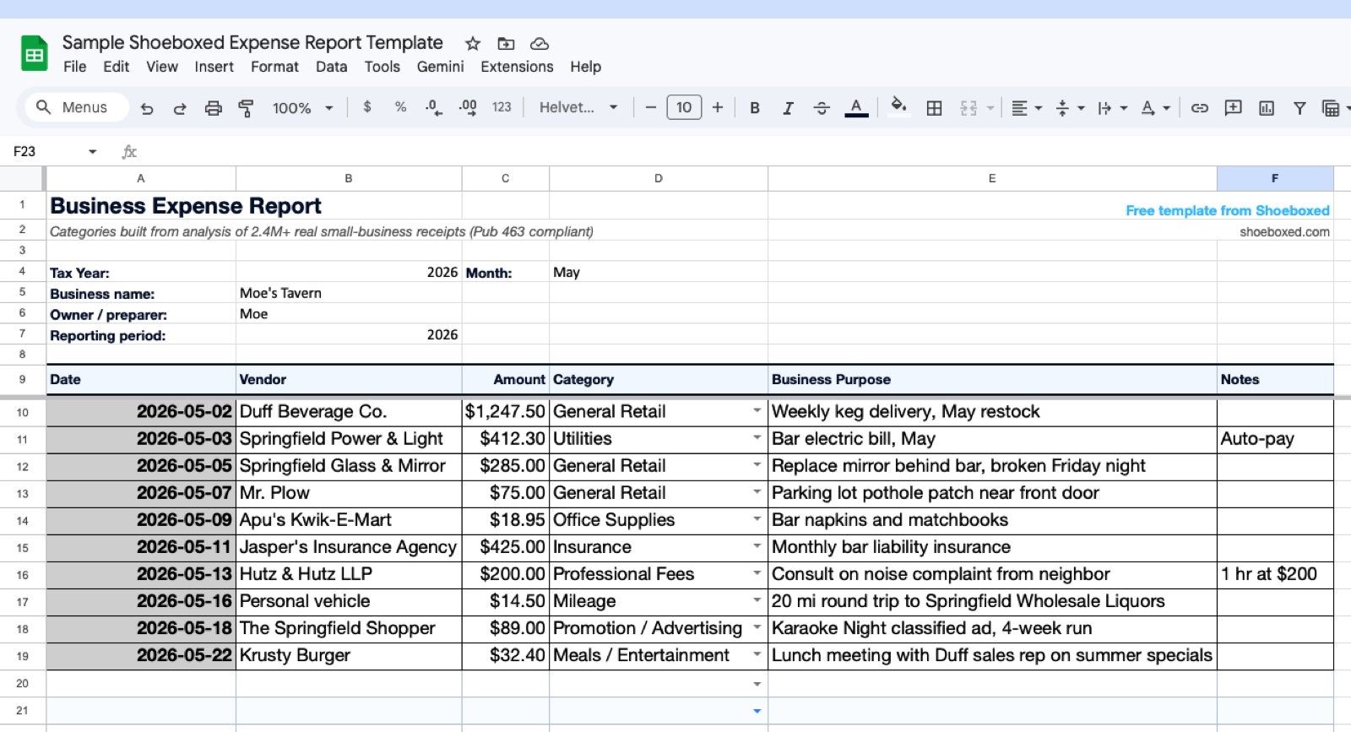The height and width of the screenshot is (732, 1351).
Task: Rename document title Sample Shoeboxed Expense Report Template
Action: click(x=252, y=42)
